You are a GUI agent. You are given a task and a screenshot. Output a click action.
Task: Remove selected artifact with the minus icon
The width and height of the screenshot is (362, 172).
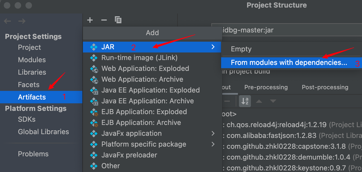(104, 20)
